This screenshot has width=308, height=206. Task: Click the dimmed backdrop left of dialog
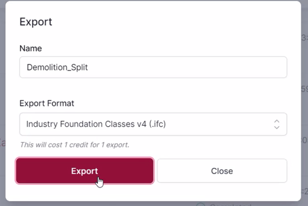2,92
